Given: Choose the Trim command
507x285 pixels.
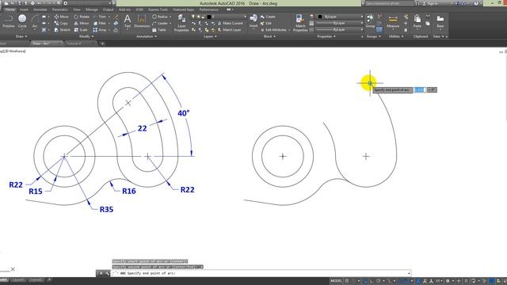Looking at the screenshot, I should pyautogui.click(x=100, y=17).
